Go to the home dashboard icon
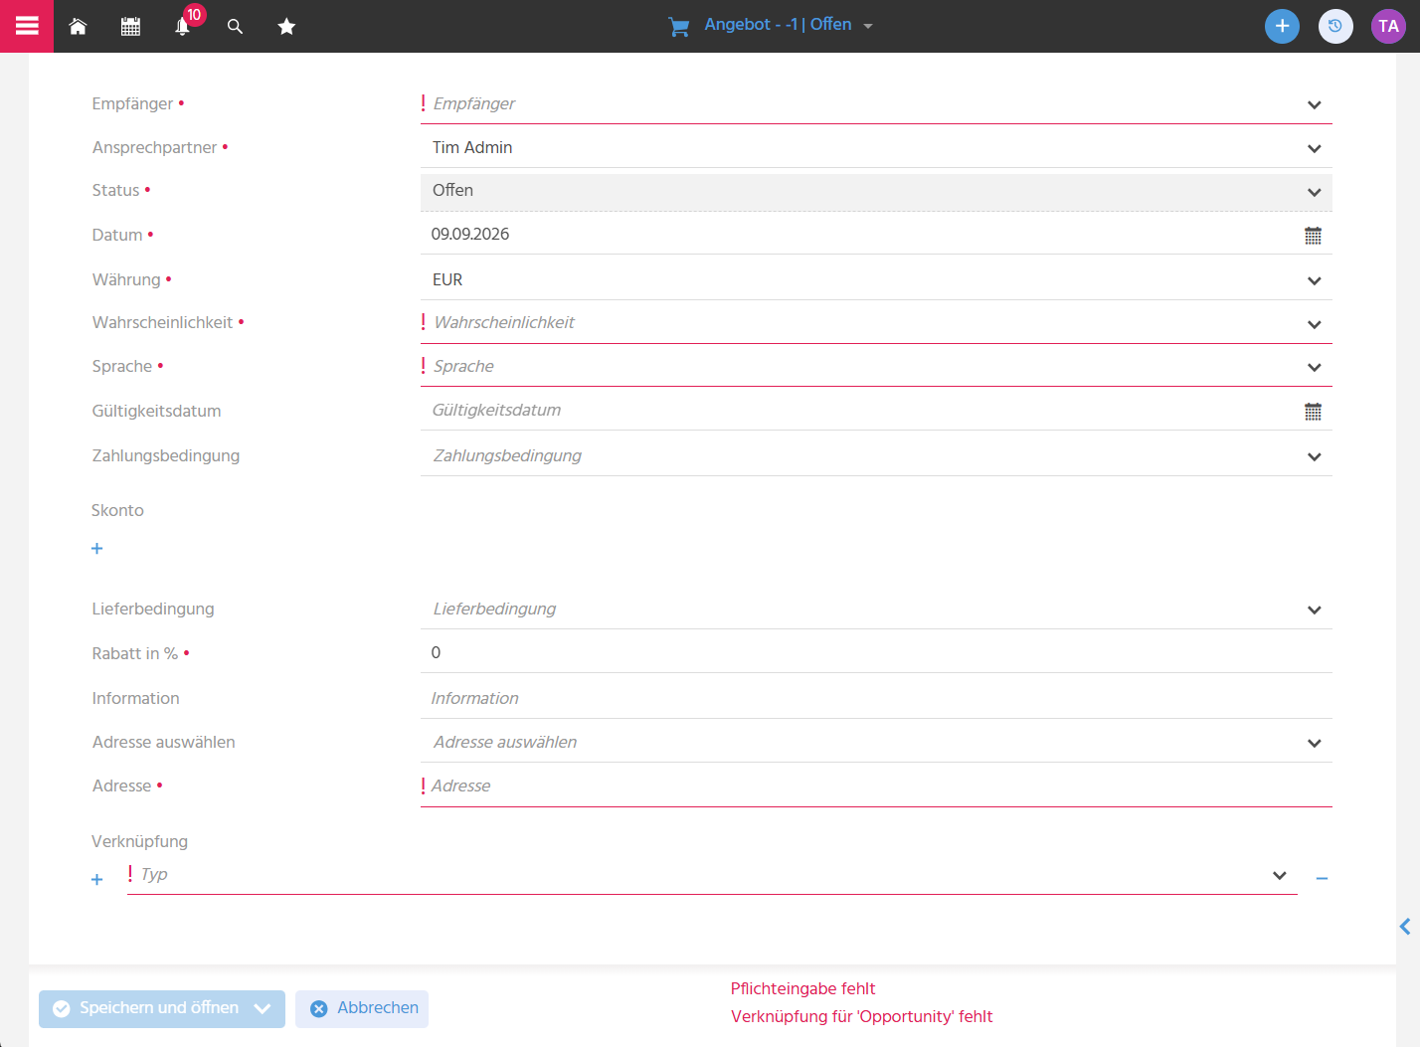This screenshot has width=1420, height=1047. pos(78,27)
